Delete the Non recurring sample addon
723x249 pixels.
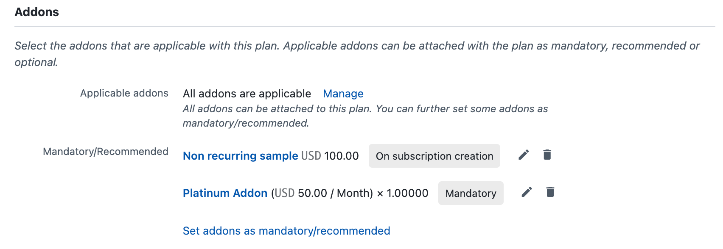pyautogui.click(x=547, y=155)
